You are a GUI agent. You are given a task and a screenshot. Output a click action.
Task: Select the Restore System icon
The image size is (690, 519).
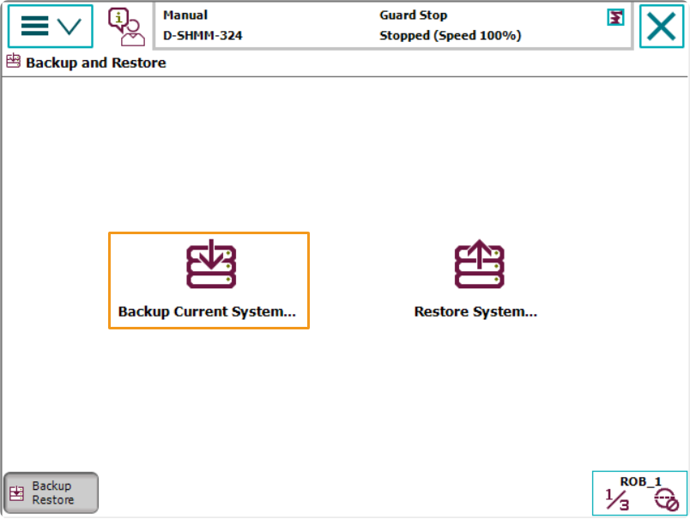click(x=476, y=266)
